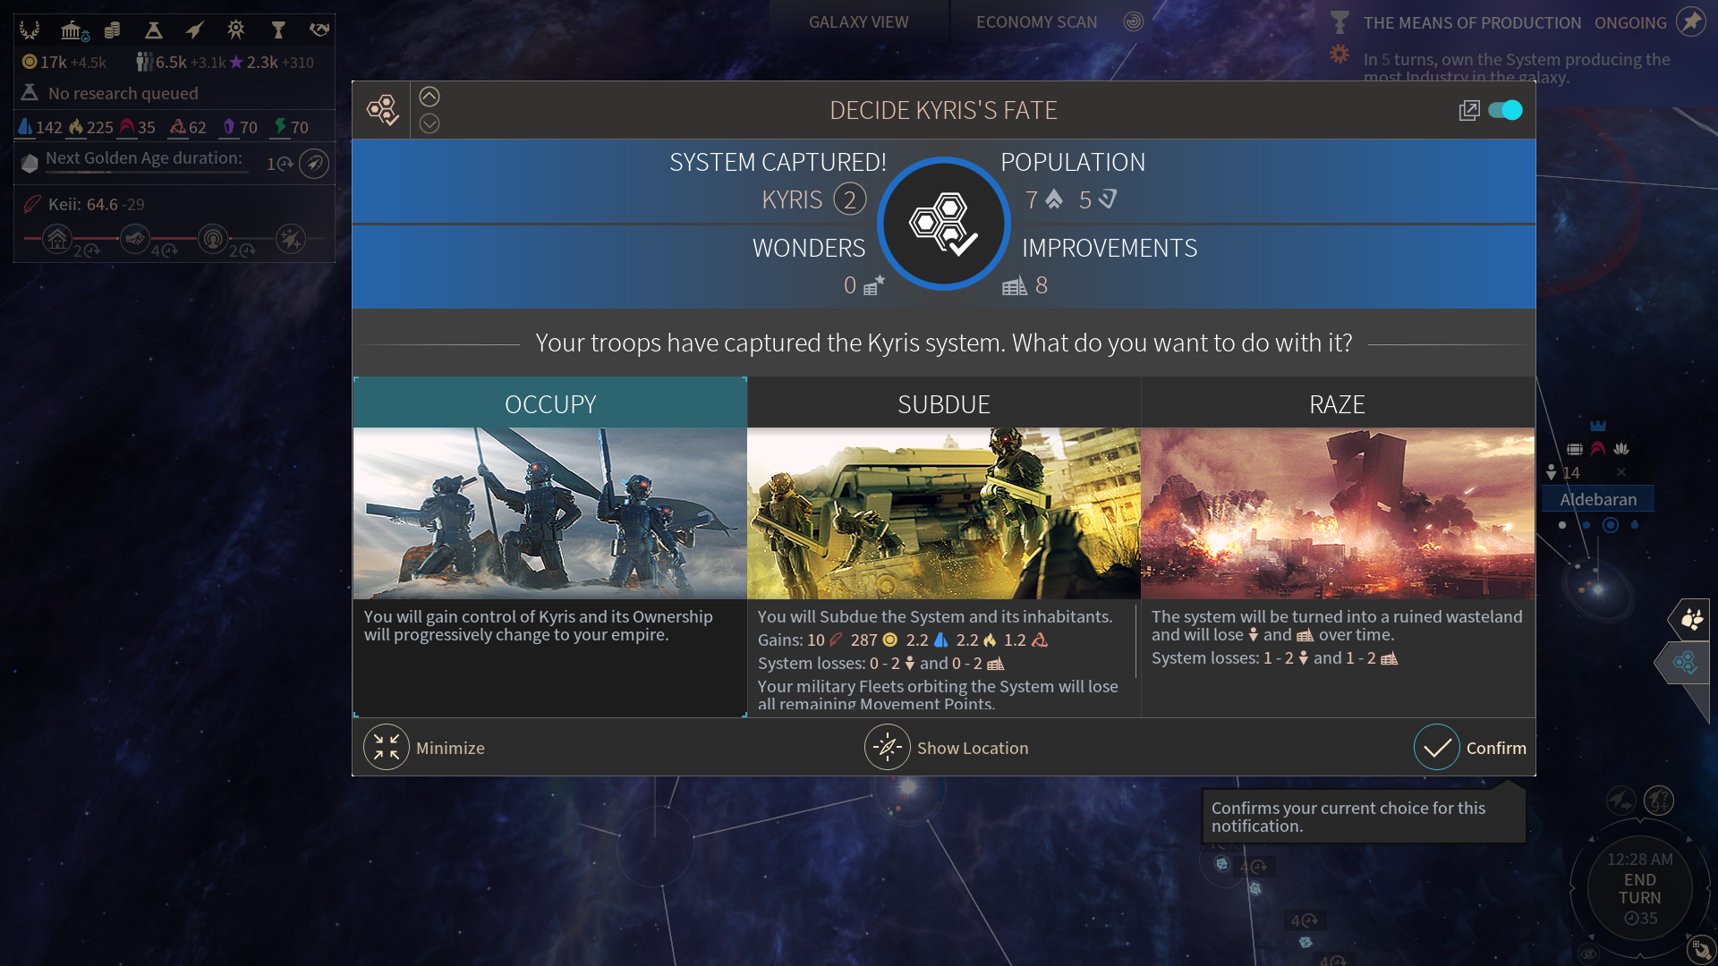This screenshot has height=966, width=1718.
Task: Open the Victory trophy icon
Action: (x=277, y=30)
